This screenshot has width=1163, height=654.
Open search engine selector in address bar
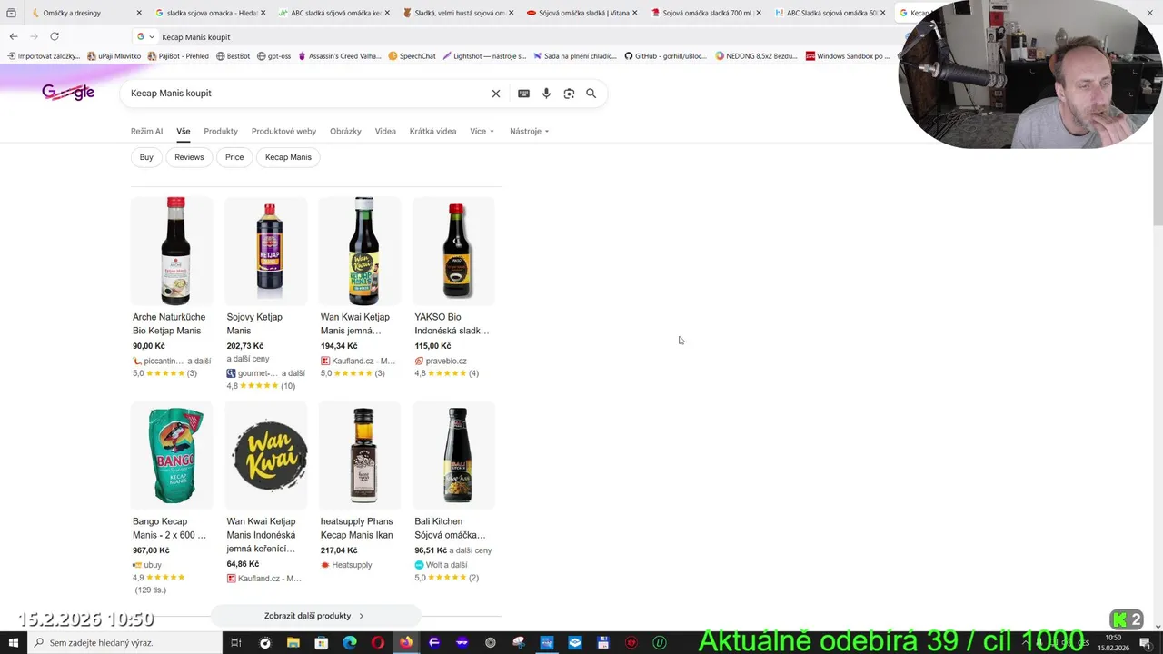144,36
